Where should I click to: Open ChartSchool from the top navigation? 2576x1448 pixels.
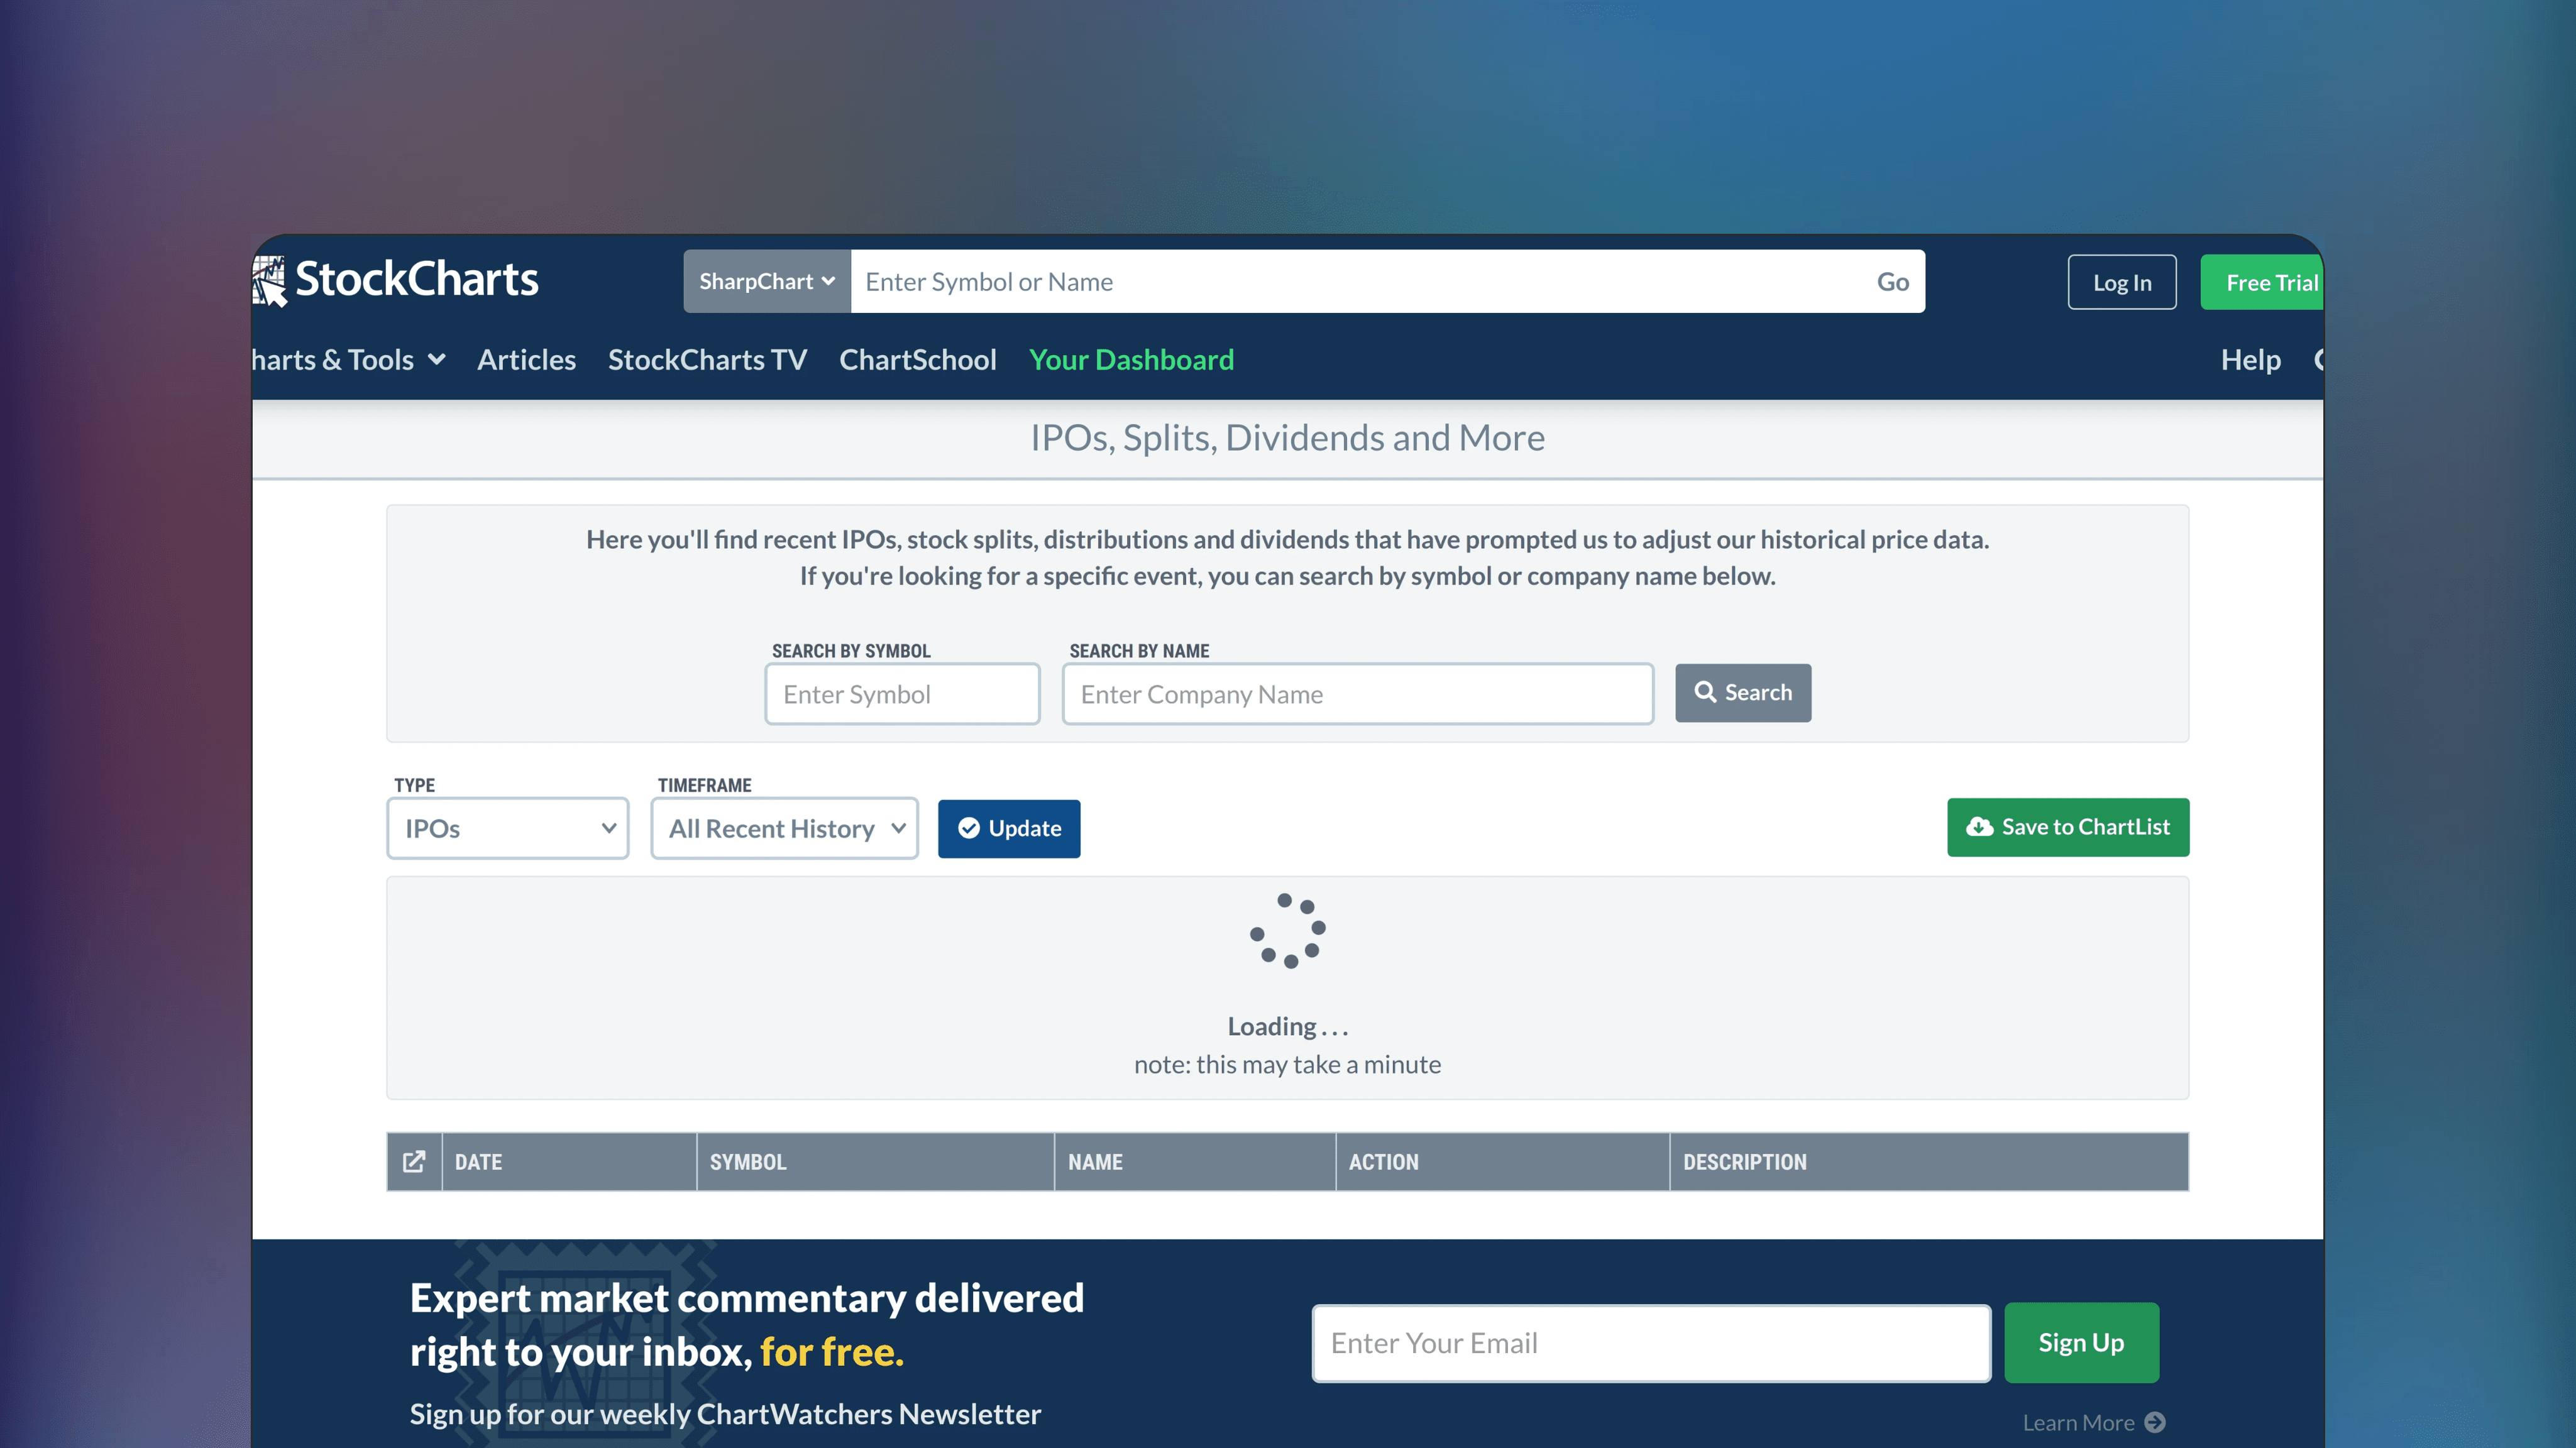(918, 359)
